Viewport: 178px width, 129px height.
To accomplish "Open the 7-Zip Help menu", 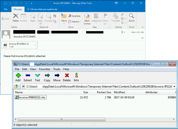I will point(66,69).
